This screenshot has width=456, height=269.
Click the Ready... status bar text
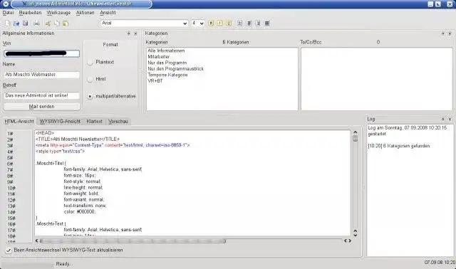tap(65, 264)
